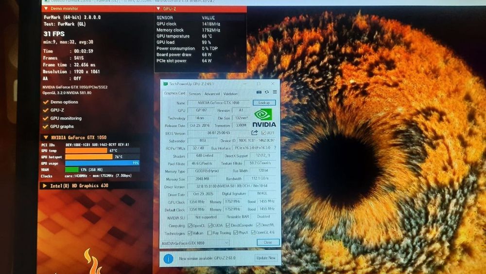Click the Resolution 1920 x 1061 text
This screenshot has height=274, width=486.
tap(71, 72)
